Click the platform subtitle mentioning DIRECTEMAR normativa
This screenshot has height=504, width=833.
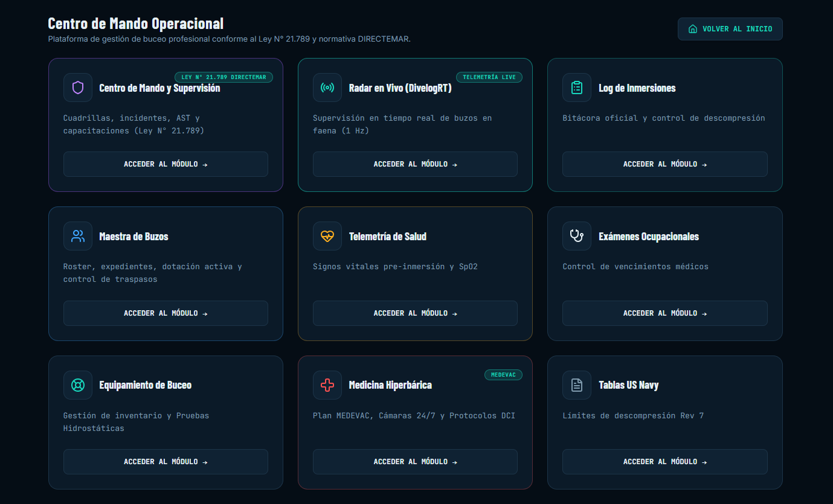pos(230,39)
